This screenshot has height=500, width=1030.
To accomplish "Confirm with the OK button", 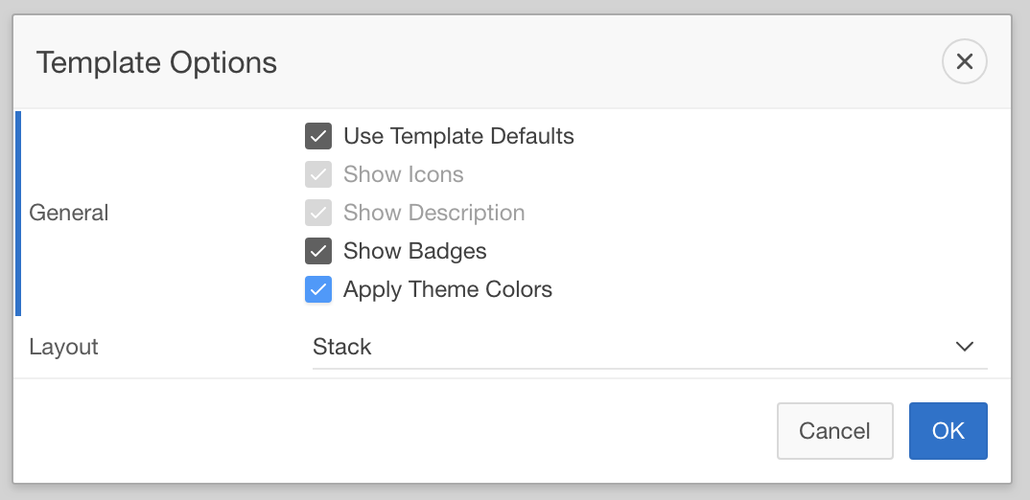I will (948, 431).
